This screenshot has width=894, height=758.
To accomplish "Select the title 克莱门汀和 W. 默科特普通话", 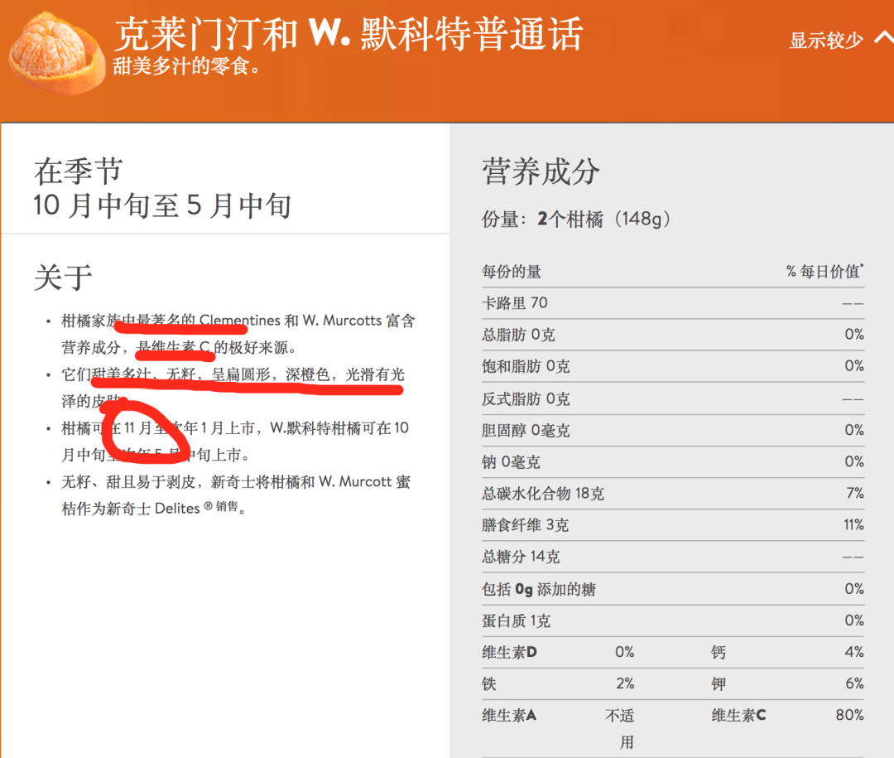I will point(348,33).
